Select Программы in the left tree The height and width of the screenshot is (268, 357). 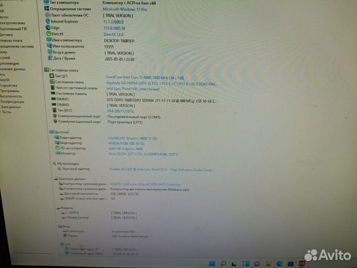click(10, 91)
